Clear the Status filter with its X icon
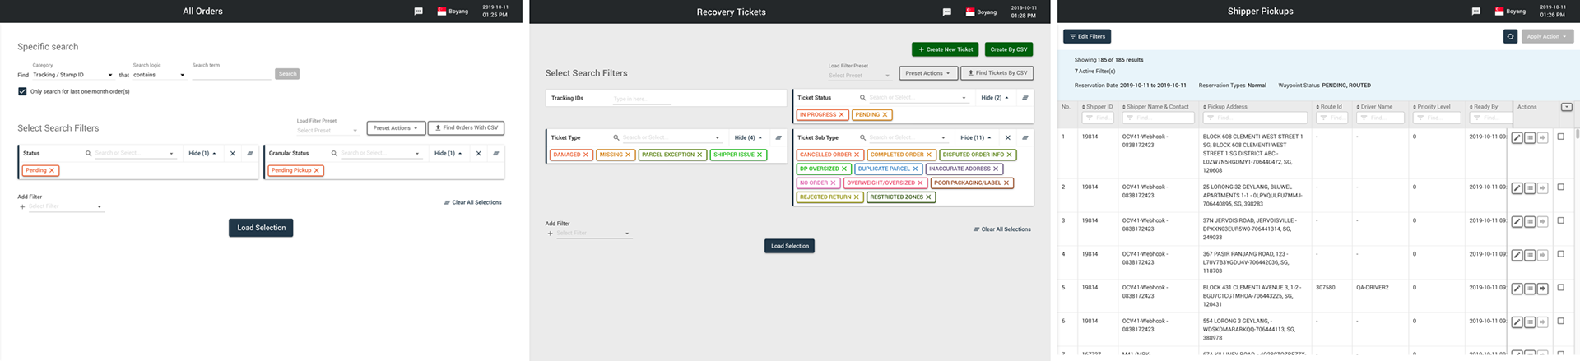Viewport: 1580px width, 361px height. pyautogui.click(x=232, y=153)
